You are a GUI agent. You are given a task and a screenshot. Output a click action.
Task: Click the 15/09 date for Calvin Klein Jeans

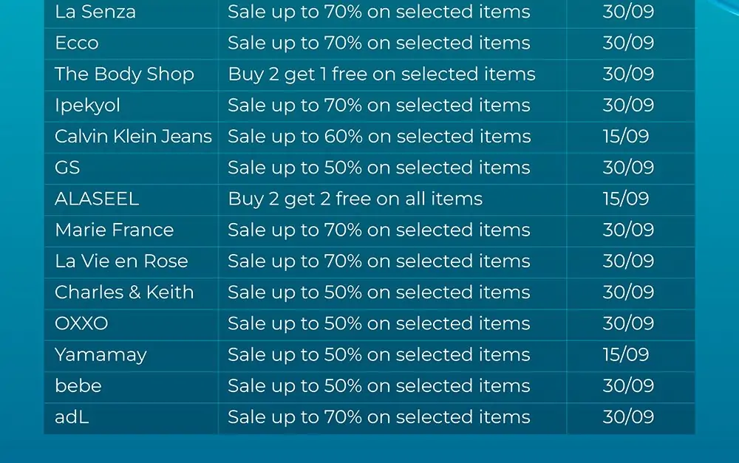[626, 137]
